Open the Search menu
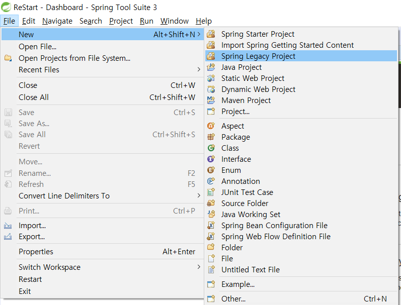The width and height of the screenshot is (401, 305). tap(91, 21)
